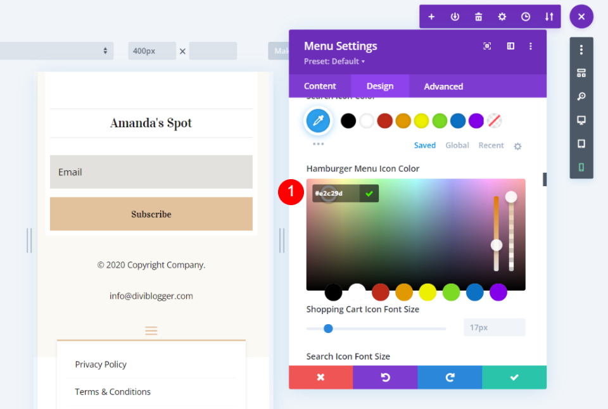
Task: Toggle sidebar snap icon in Menu Settings header
Action: tap(510, 46)
